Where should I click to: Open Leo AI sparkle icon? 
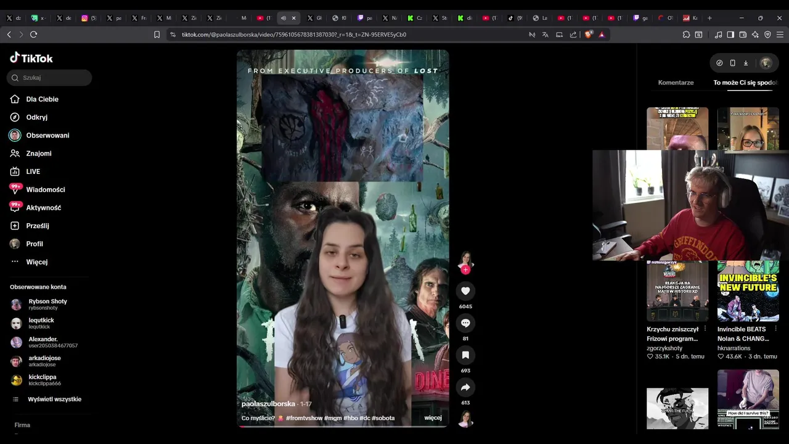pos(755,35)
